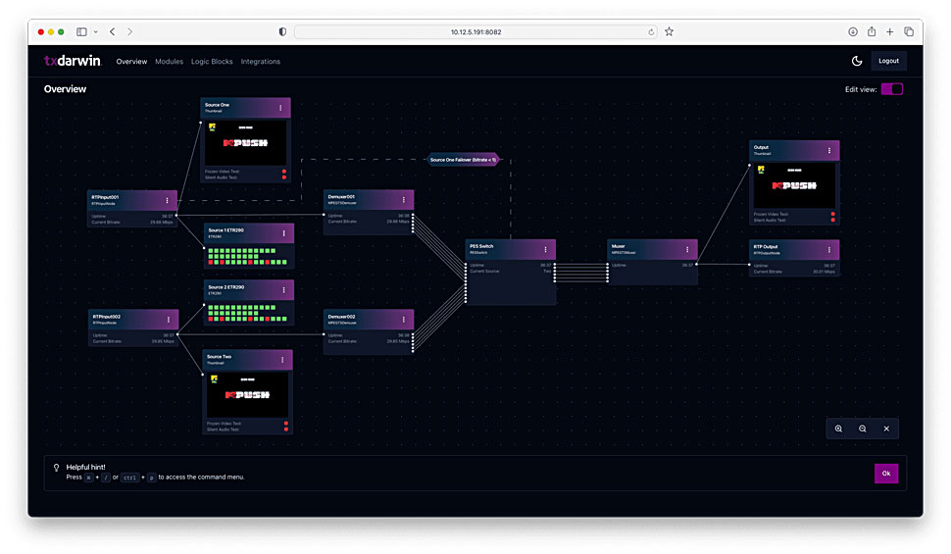Click the dark mode moon icon
Viewport: 951px width, 554px height.
(x=857, y=61)
